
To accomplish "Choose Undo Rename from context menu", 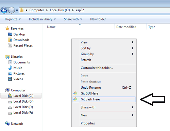I will click(x=104, y=88).
